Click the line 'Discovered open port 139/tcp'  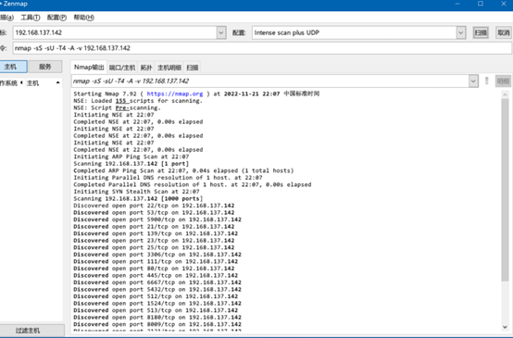(x=156, y=233)
